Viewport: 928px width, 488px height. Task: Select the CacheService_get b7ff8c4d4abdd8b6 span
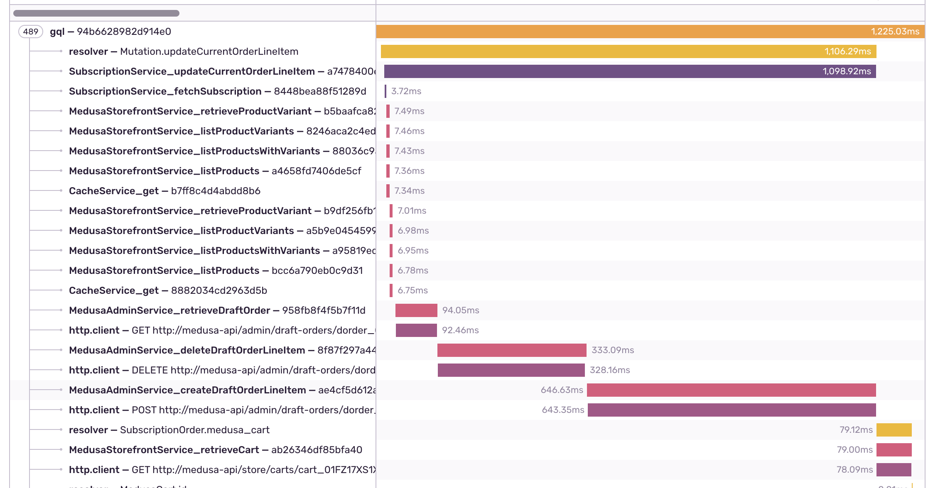[x=164, y=191]
